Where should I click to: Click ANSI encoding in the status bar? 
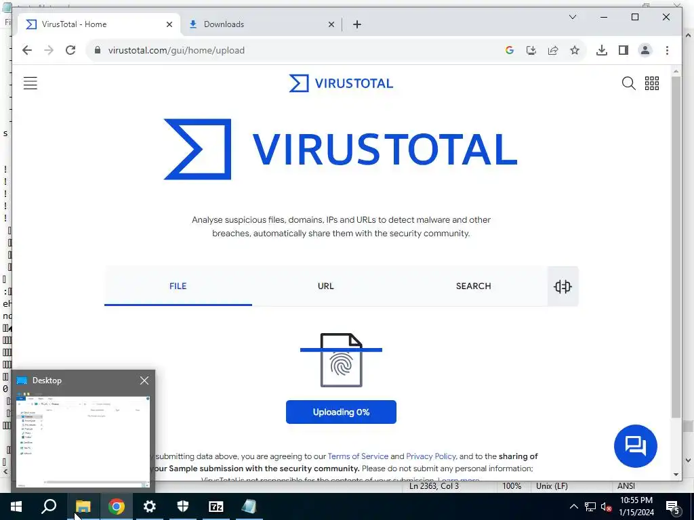pyautogui.click(x=626, y=486)
